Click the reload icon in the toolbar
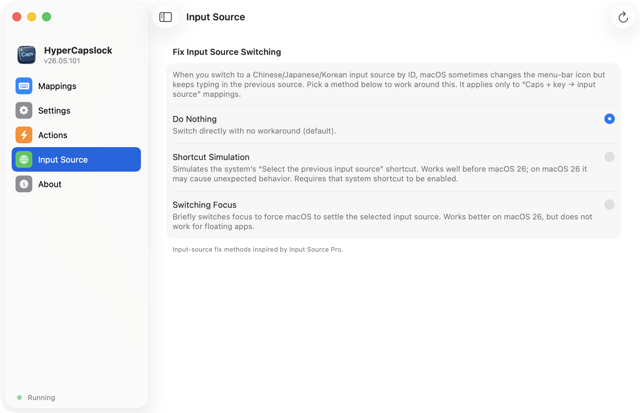This screenshot has height=413, width=640. (623, 17)
